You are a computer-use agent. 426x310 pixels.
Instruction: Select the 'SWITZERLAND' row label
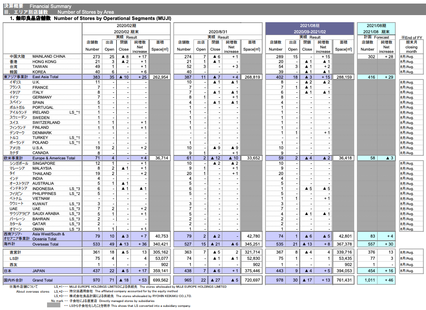[46, 123]
